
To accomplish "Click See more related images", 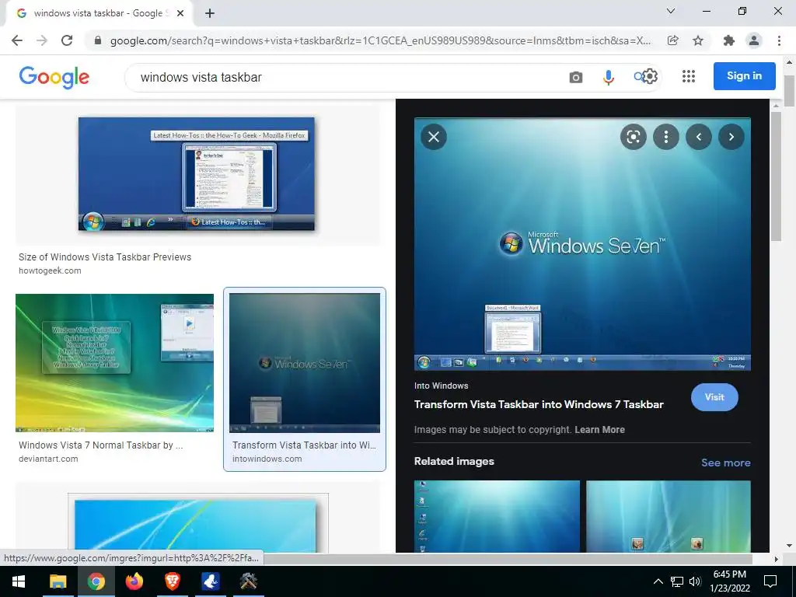I will 725,463.
